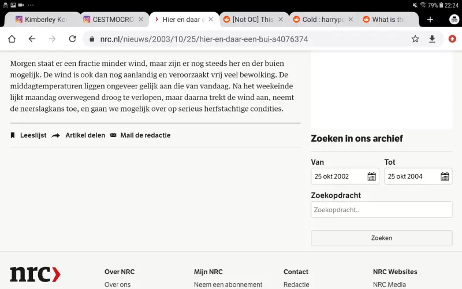This screenshot has height=289, width=462.
Task: Click the 'NRC Websites' footer heading
Action: (x=395, y=272)
